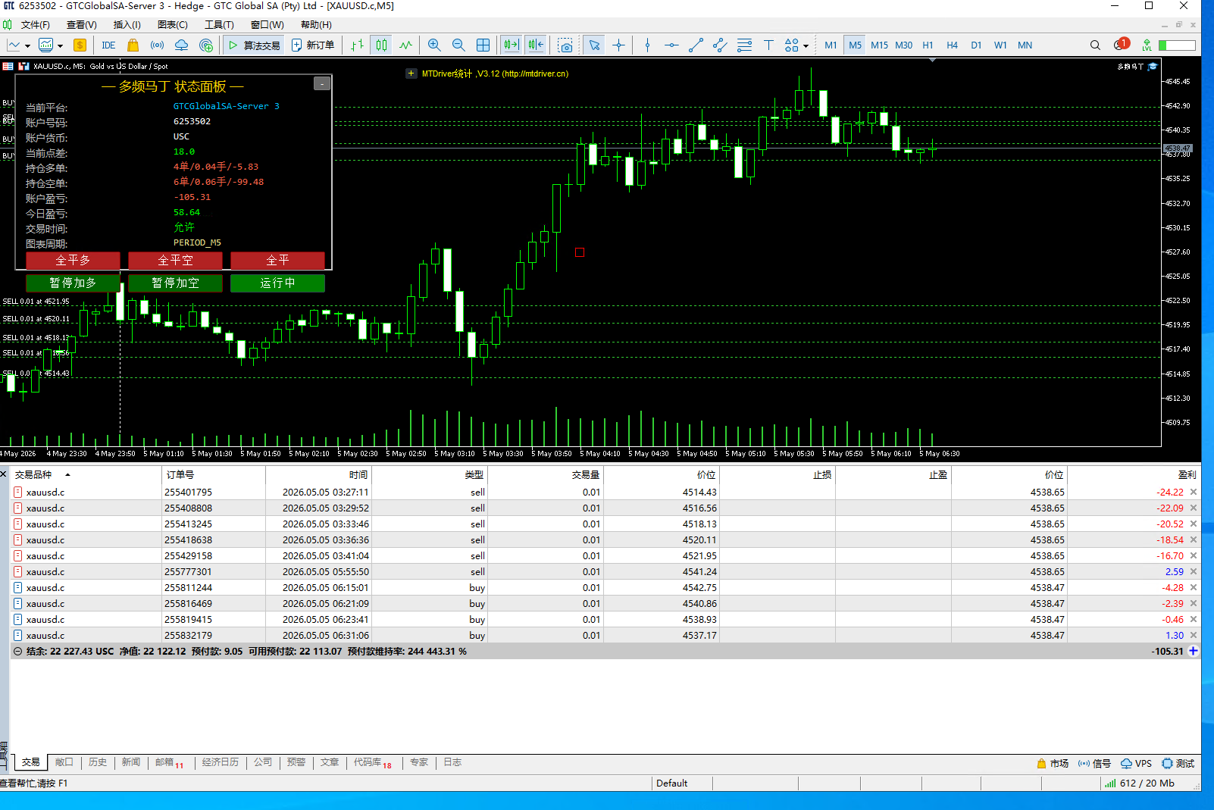Image resolution: width=1214 pixels, height=810 pixels.
Task: Select the cursor arrow tool
Action: [x=594, y=45]
